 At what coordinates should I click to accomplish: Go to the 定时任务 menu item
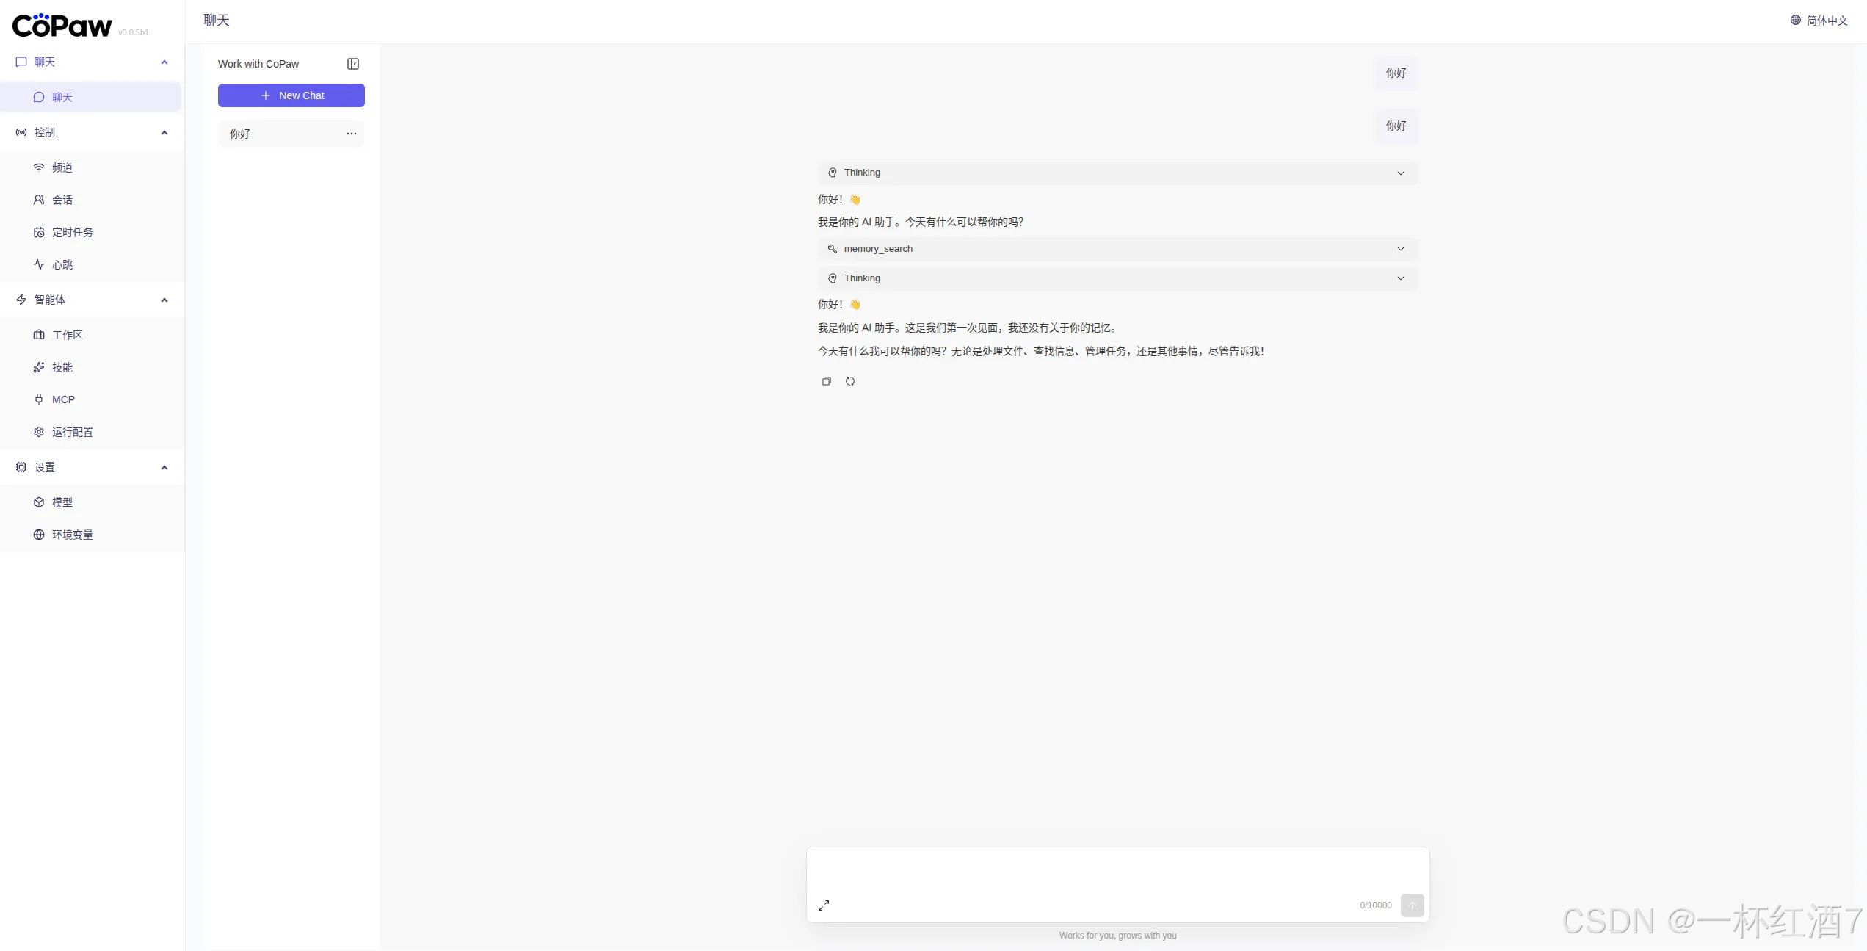tap(72, 232)
